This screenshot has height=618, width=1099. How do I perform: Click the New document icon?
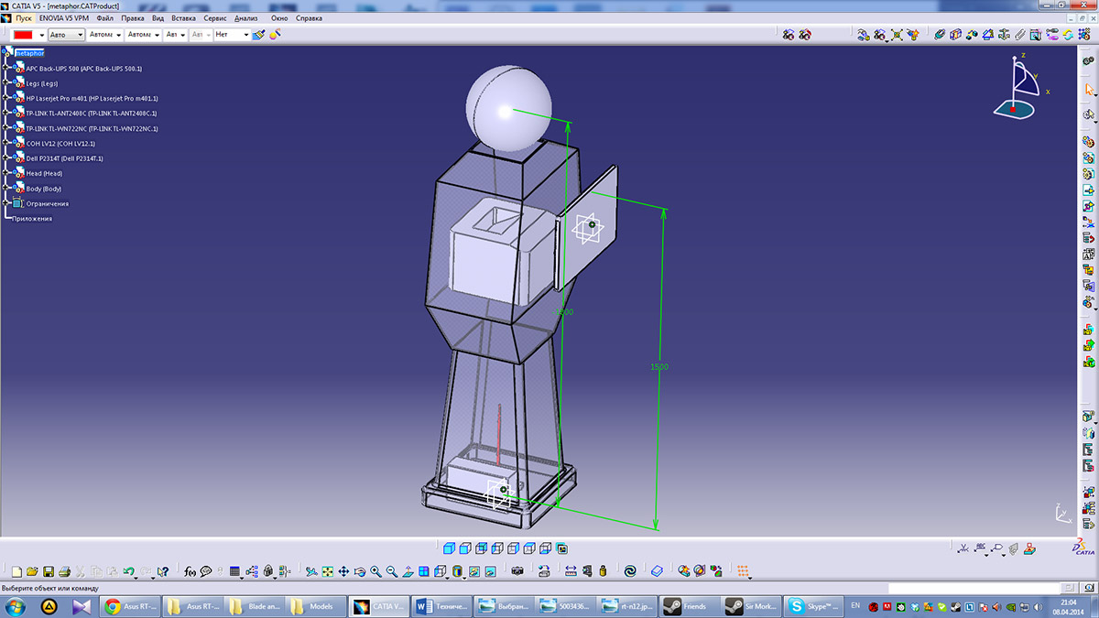[16, 572]
